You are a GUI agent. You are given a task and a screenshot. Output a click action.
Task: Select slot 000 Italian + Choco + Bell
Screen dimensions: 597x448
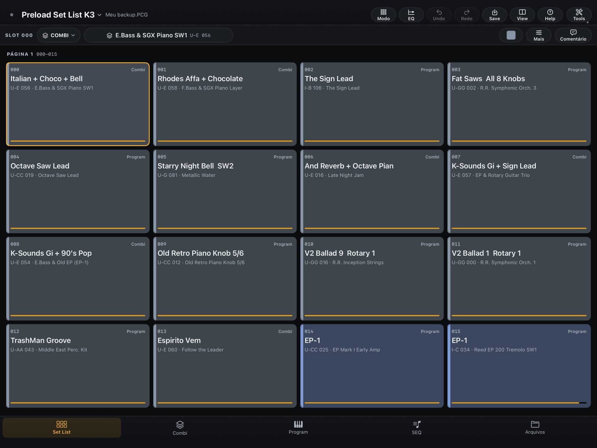[x=78, y=104]
